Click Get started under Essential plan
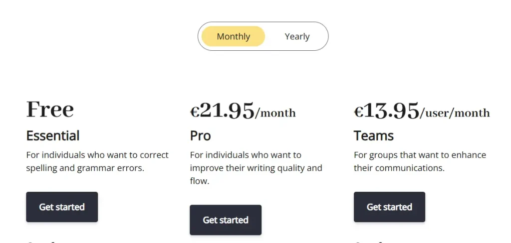This screenshot has height=243, width=511. point(62,207)
